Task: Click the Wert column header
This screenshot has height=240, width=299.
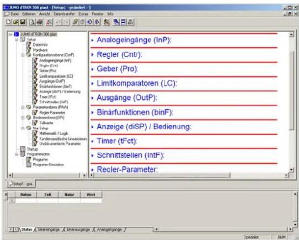Action: (x=91, y=195)
